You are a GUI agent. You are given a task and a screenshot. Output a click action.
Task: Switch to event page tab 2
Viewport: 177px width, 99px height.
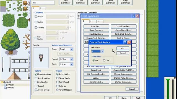42,9
